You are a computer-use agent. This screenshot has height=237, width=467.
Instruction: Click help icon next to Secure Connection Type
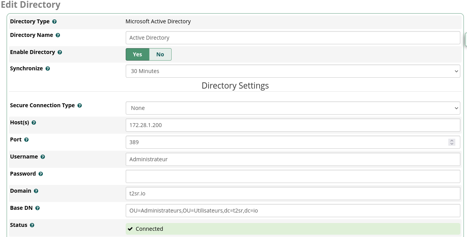tap(80, 106)
